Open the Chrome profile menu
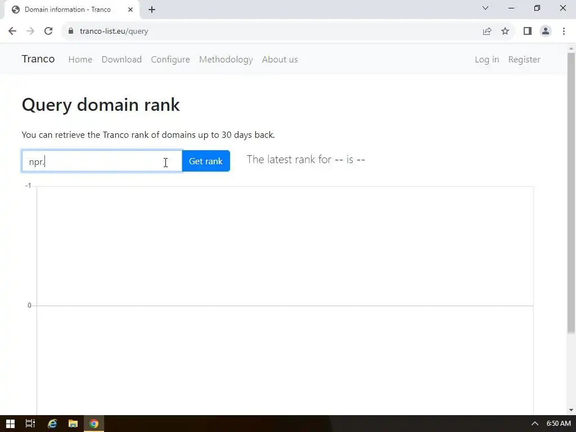The image size is (576, 432). tap(546, 31)
